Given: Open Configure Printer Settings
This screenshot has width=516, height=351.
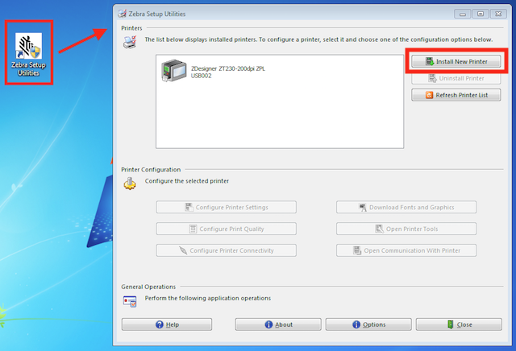Looking at the screenshot, I should point(227,208).
